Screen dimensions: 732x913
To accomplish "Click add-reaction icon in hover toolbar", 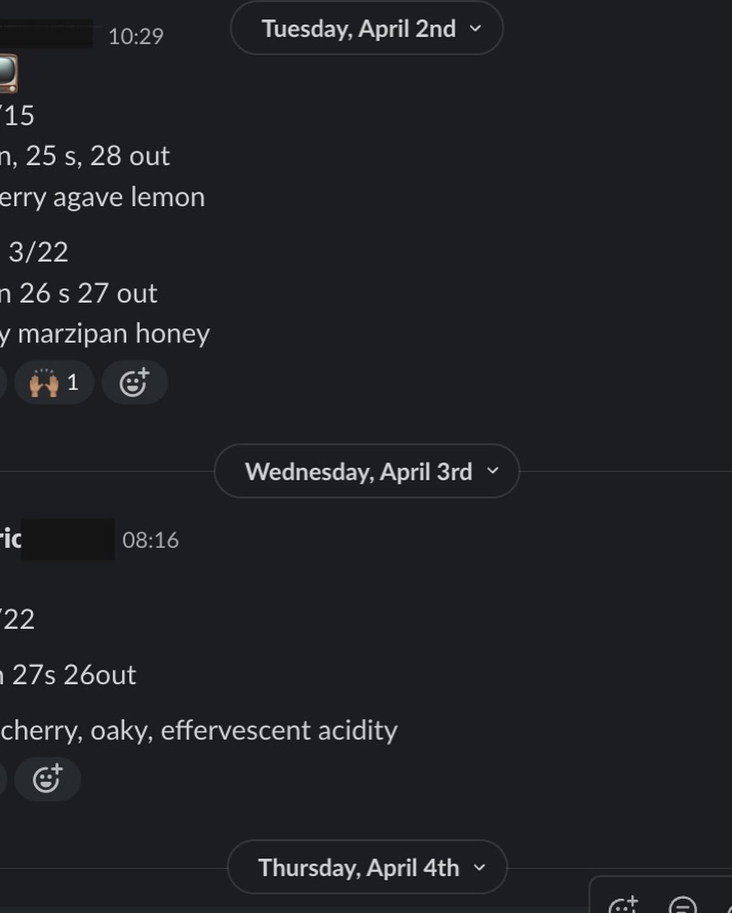I will (624, 905).
